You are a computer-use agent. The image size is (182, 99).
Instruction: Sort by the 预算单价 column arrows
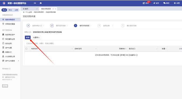(126, 49)
